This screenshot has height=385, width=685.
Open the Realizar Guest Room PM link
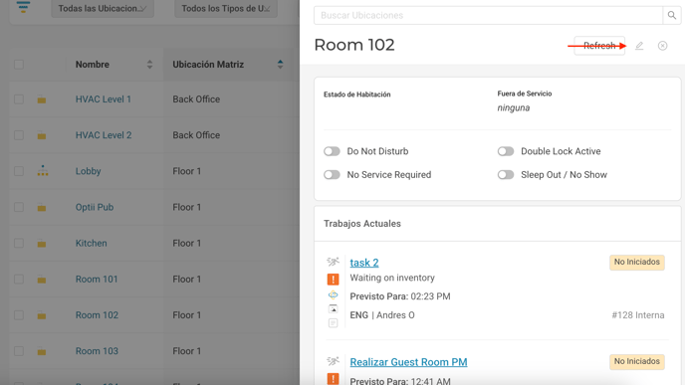pos(408,362)
